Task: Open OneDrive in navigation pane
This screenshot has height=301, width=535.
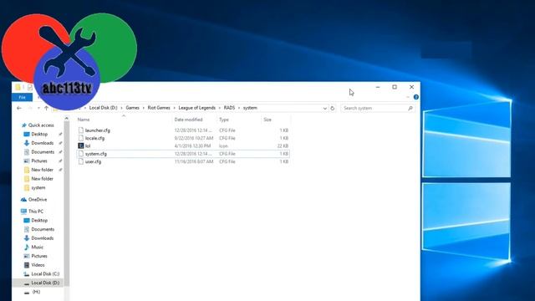Action: 38,200
